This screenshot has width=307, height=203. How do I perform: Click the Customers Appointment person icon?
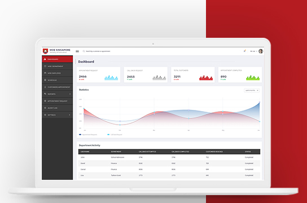pyautogui.click(x=45, y=87)
